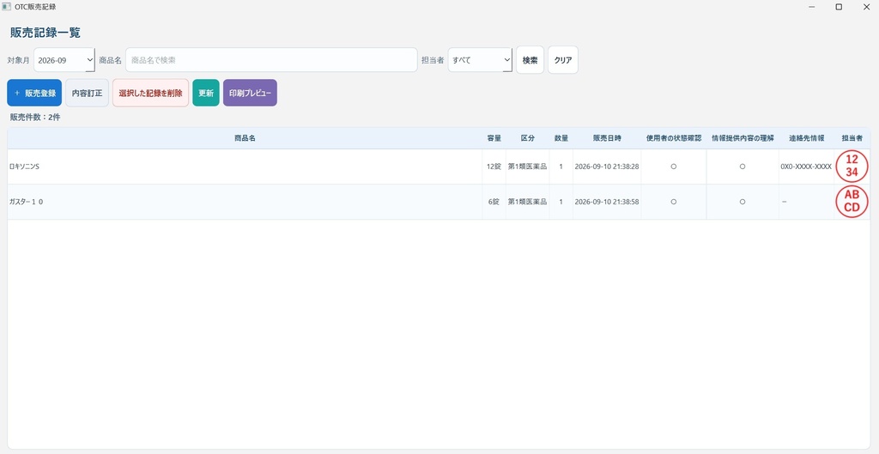Image resolution: width=879 pixels, height=454 pixels.
Task: Click the 販売記録一覧 heading
Action: click(x=45, y=33)
